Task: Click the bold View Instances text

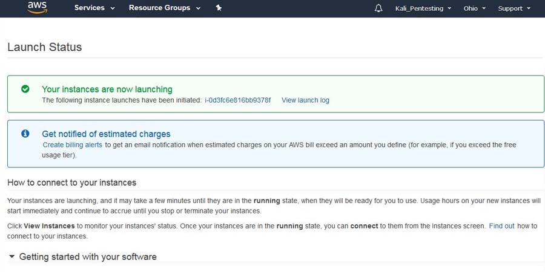Action: pos(49,225)
